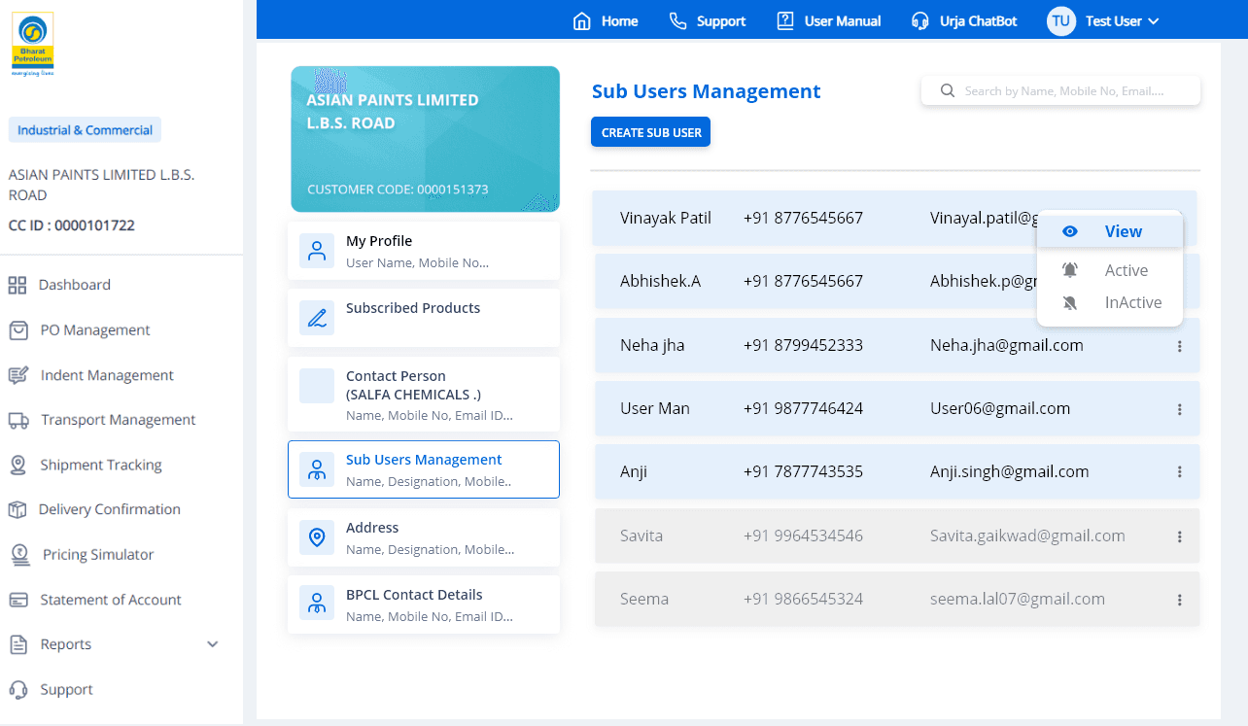
Task: Click the Dashboard grid icon
Action: point(17,285)
